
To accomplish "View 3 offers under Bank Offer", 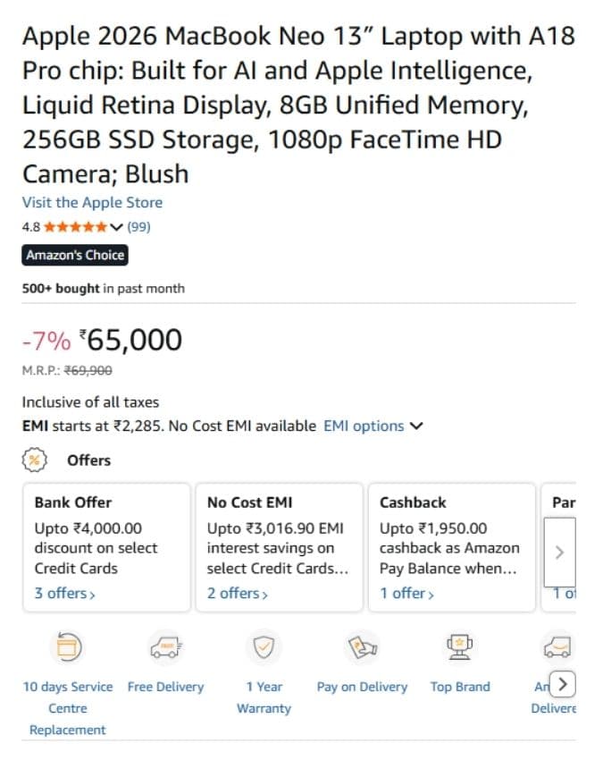I will [x=65, y=594].
